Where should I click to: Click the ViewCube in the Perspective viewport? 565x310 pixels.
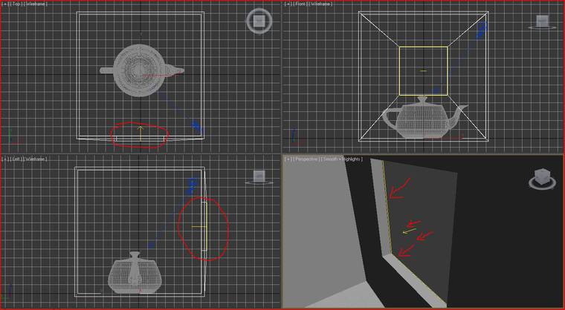pyautogui.click(x=542, y=179)
